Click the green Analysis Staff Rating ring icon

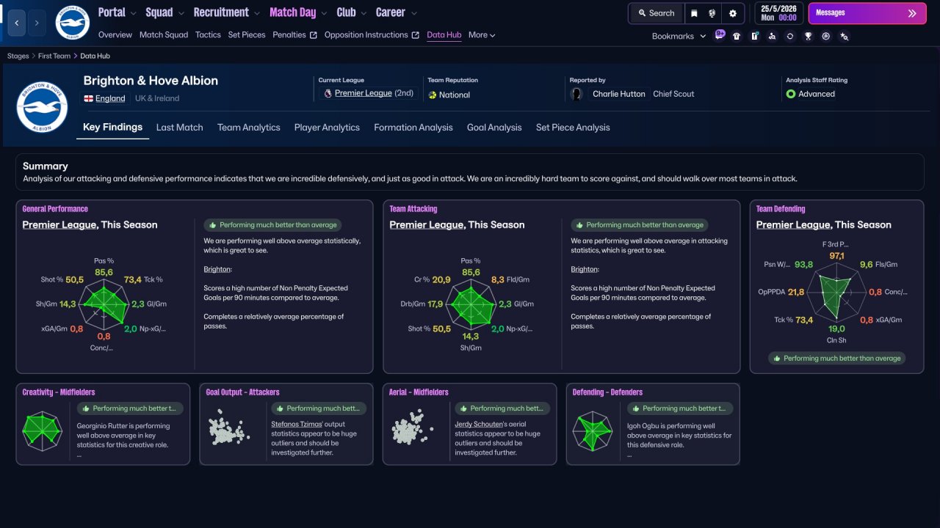791,94
